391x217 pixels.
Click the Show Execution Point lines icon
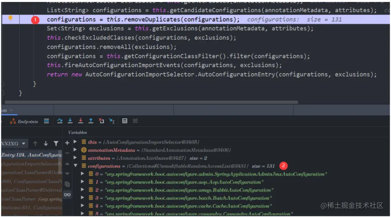tap(46, 121)
